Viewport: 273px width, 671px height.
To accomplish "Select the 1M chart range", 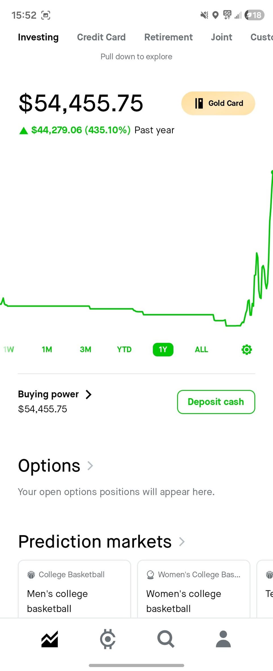I will 47,349.
